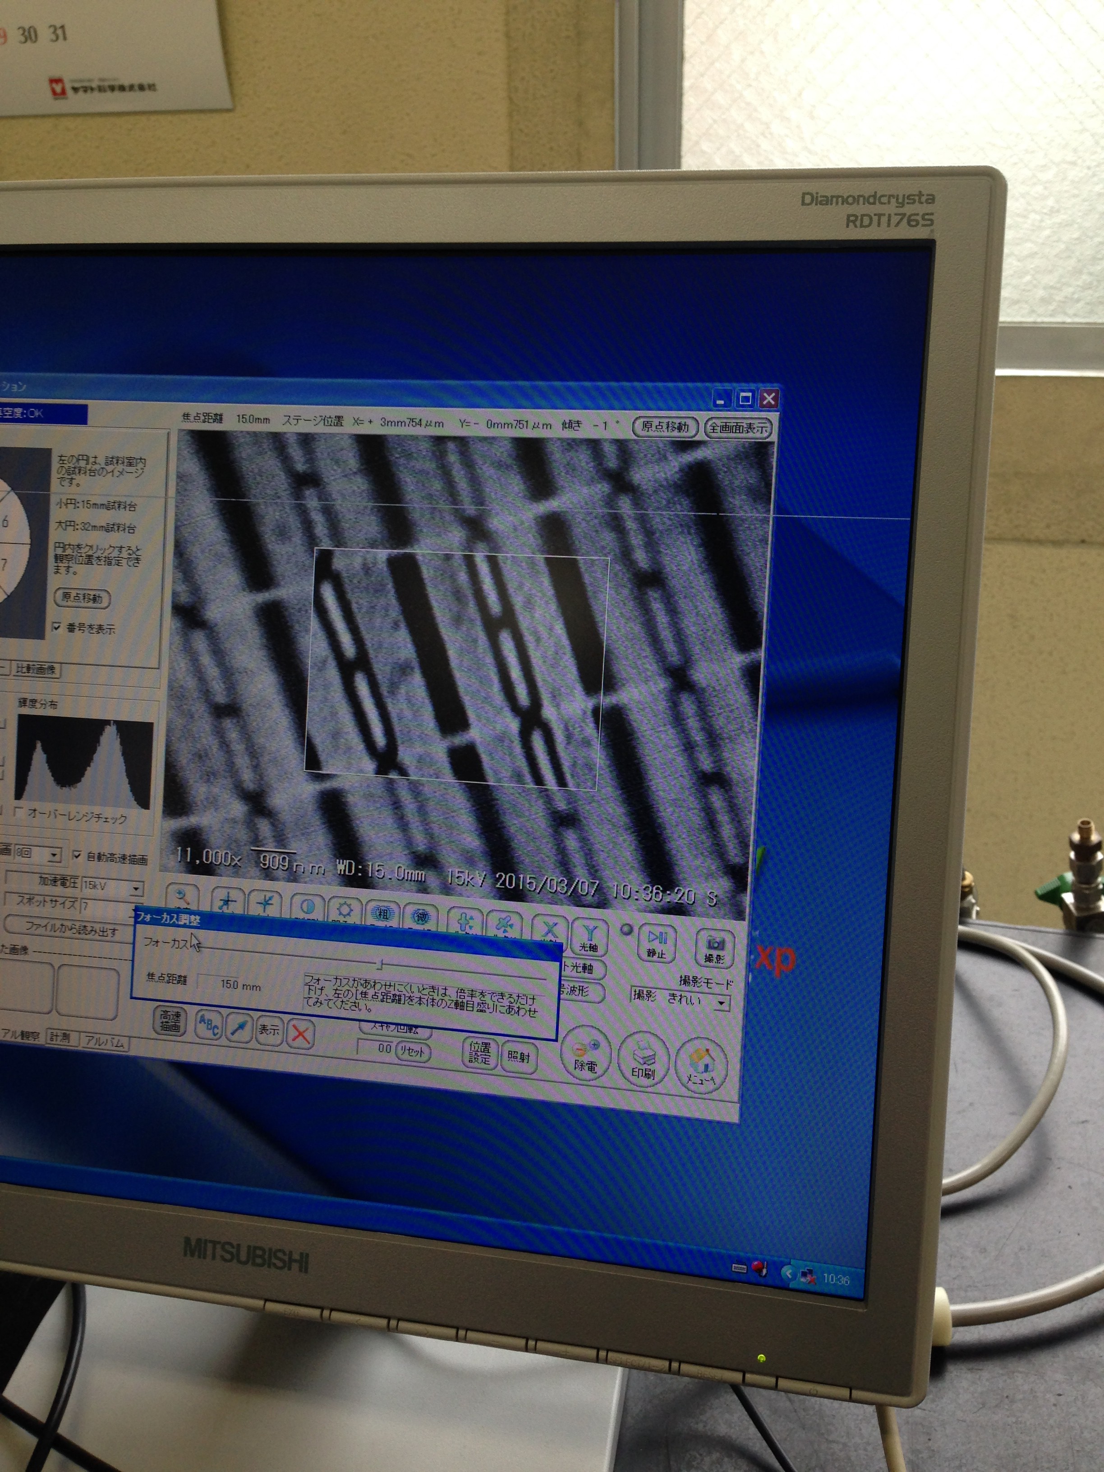Click the フォーカス slider thumb

[380, 964]
